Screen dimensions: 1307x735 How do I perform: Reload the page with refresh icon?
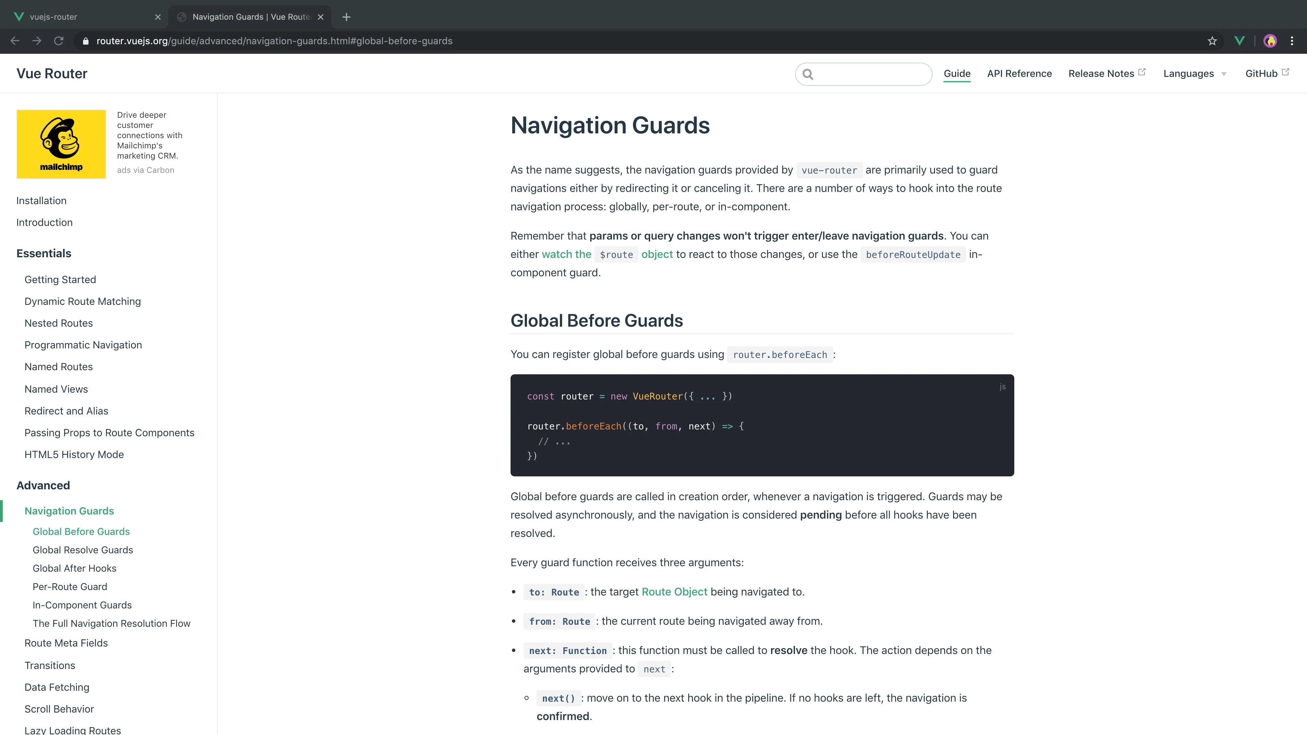click(x=59, y=40)
